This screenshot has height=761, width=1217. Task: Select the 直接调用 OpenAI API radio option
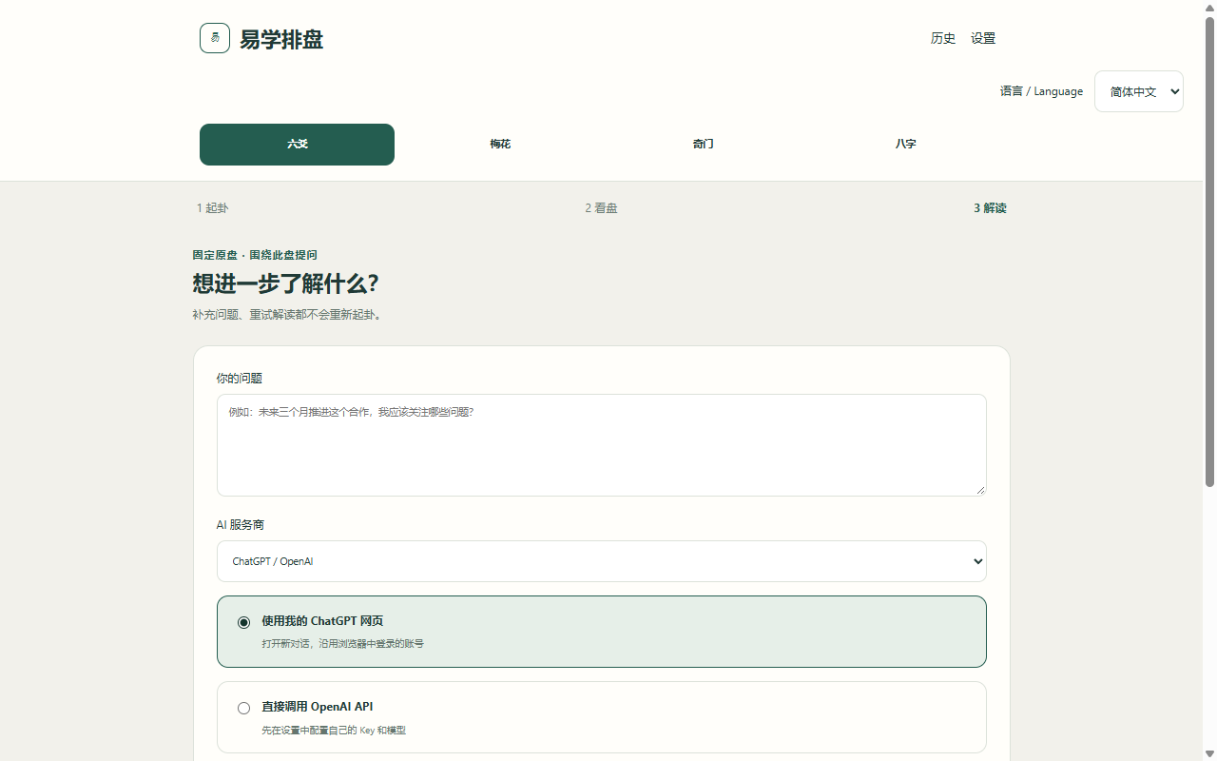click(243, 708)
